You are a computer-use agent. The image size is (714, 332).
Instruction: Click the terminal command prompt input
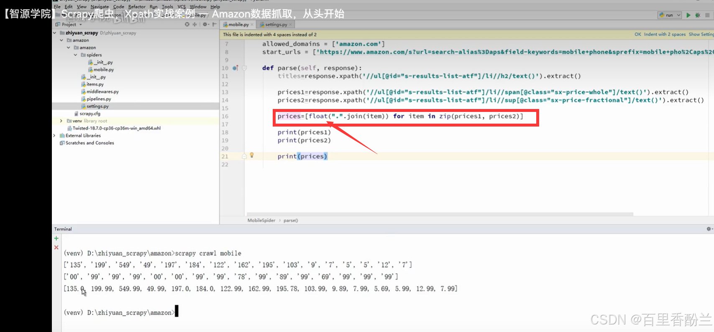tap(177, 311)
